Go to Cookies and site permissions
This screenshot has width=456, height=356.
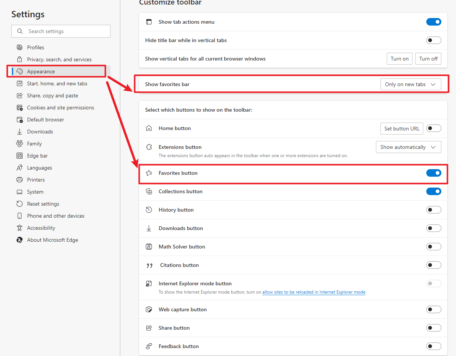pos(61,108)
